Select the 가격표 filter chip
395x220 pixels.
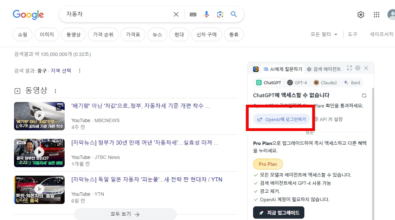pos(133,34)
